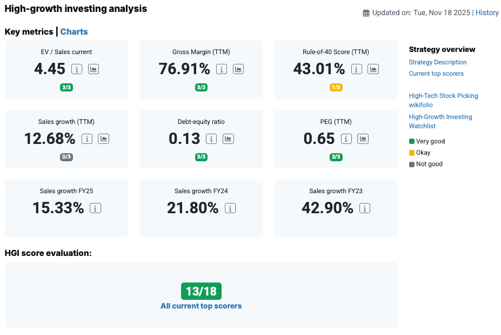The image size is (501, 335).
Task: Show info for Rule-of-40 Score
Action: pyautogui.click(x=356, y=69)
